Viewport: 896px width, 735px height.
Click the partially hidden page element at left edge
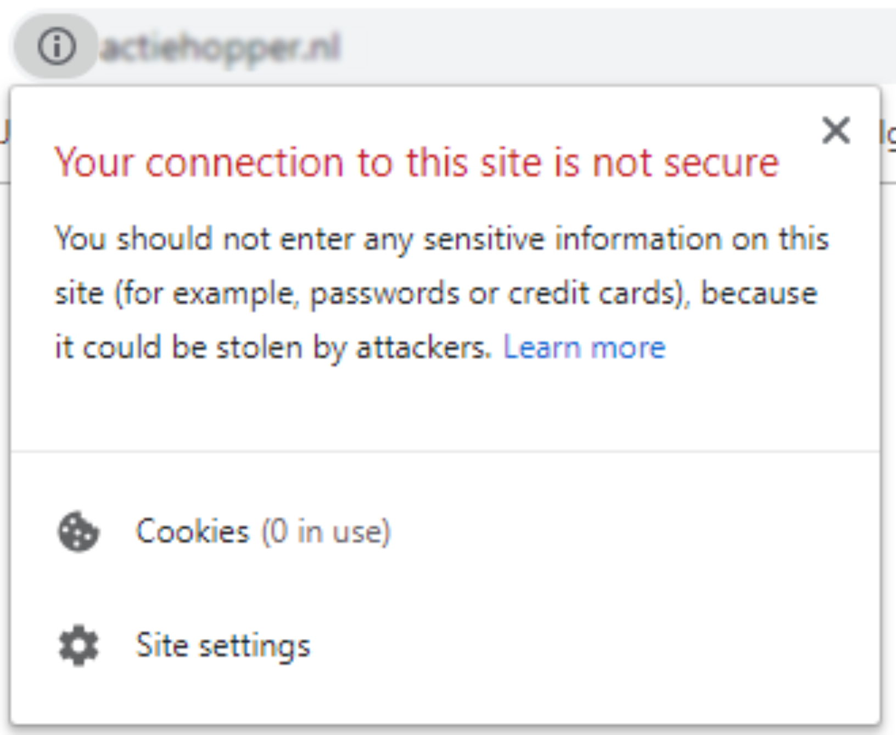4,132
